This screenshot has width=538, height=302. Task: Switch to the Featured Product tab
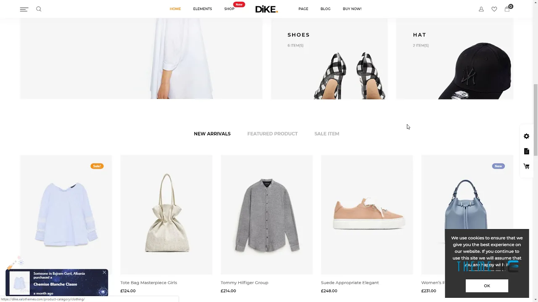(x=272, y=134)
